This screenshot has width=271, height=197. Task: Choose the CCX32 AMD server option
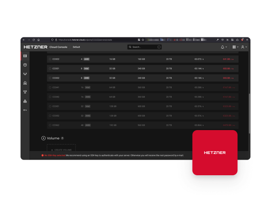[x=50, y=78]
